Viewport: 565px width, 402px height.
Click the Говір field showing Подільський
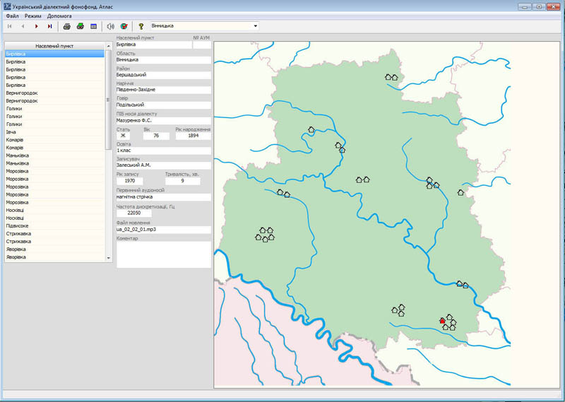point(164,105)
